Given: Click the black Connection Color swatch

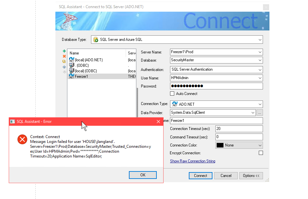Looking at the screenshot, I should [x=220, y=145].
